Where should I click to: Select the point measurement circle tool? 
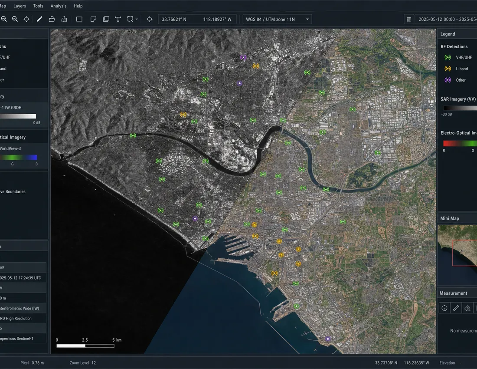[x=444, y=308]
